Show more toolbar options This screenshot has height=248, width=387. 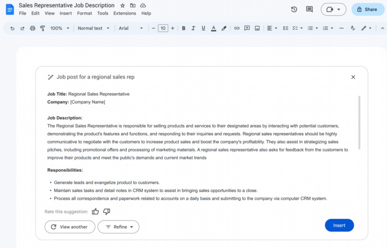coord(342,28)
